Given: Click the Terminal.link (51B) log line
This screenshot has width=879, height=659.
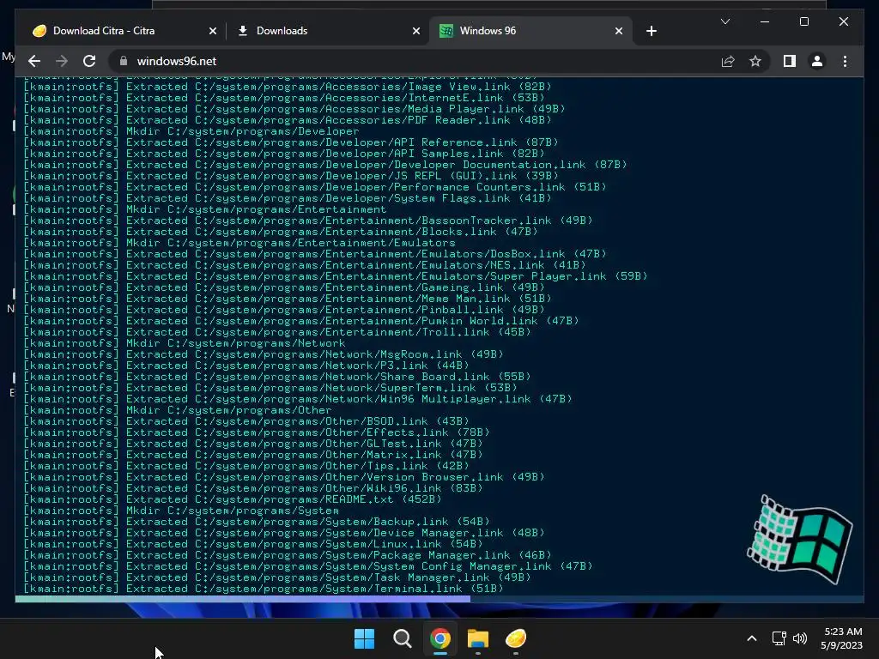Looking at the screenshot, I should tap(264, 589).
